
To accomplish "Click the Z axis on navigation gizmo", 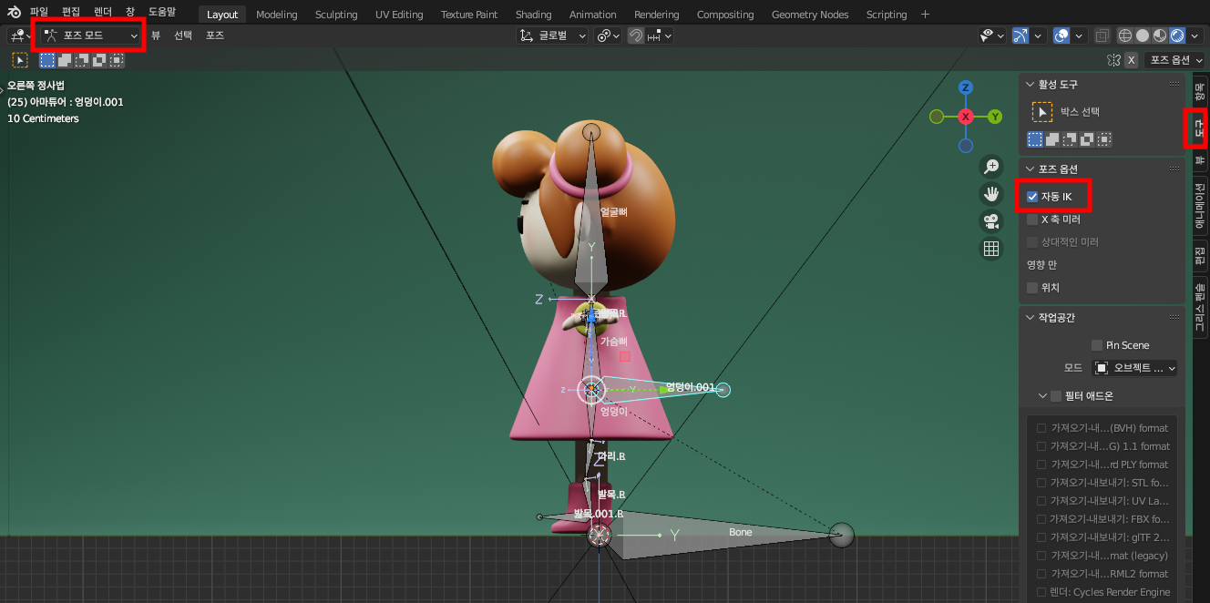I will click(966, 87).
